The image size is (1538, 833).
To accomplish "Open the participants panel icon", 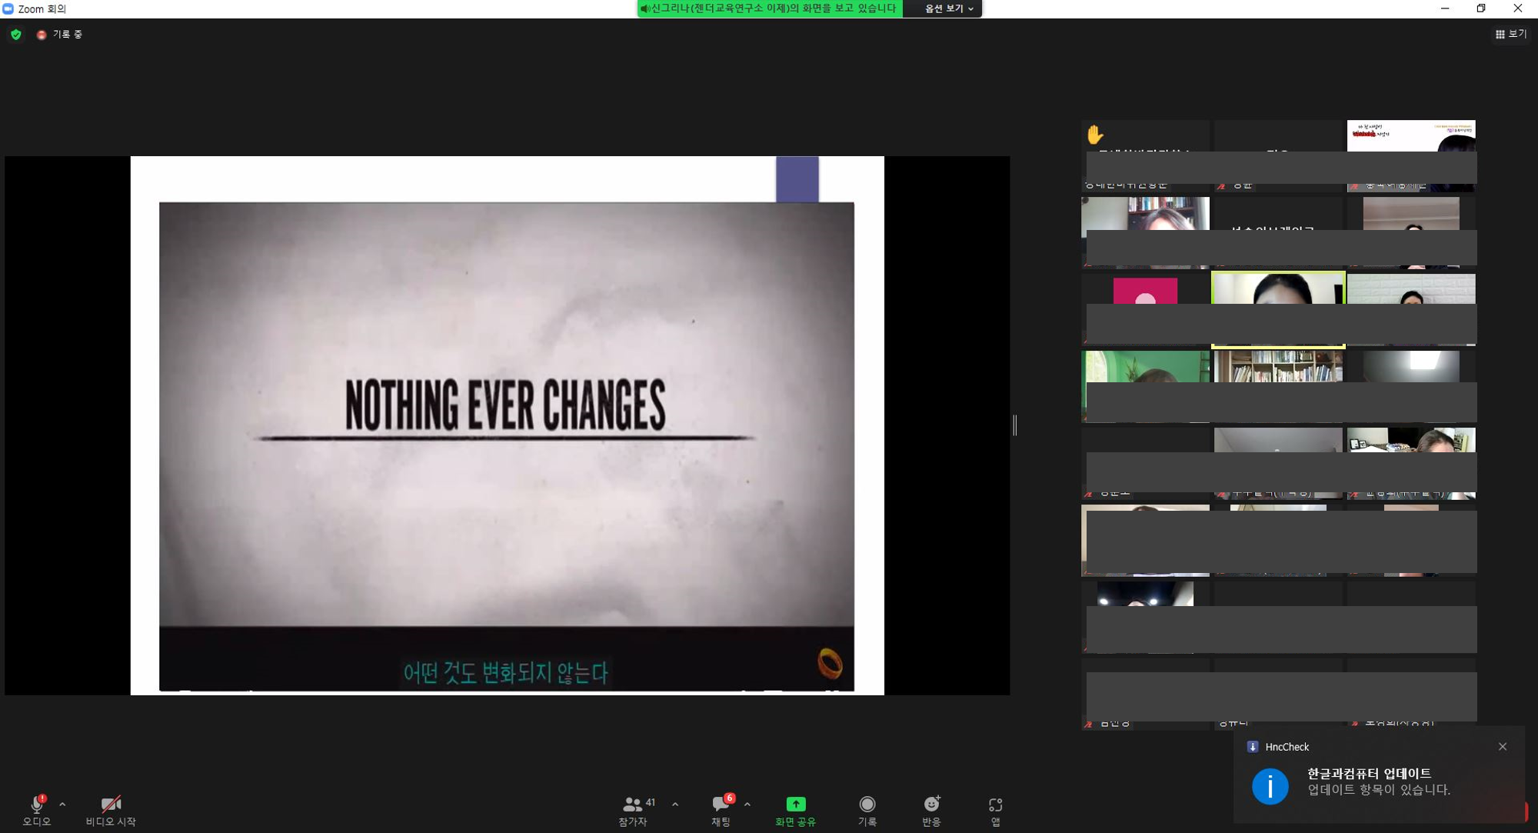I will pos(632,805).
